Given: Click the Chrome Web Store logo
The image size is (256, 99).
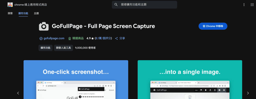Looking at the screenshot, I should [x=10, y=5].
